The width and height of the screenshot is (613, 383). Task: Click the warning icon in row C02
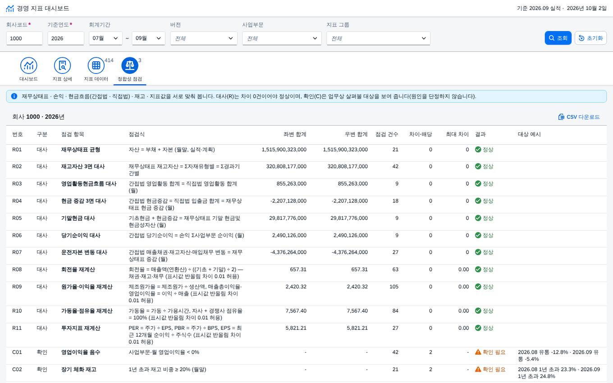(478, 369)
